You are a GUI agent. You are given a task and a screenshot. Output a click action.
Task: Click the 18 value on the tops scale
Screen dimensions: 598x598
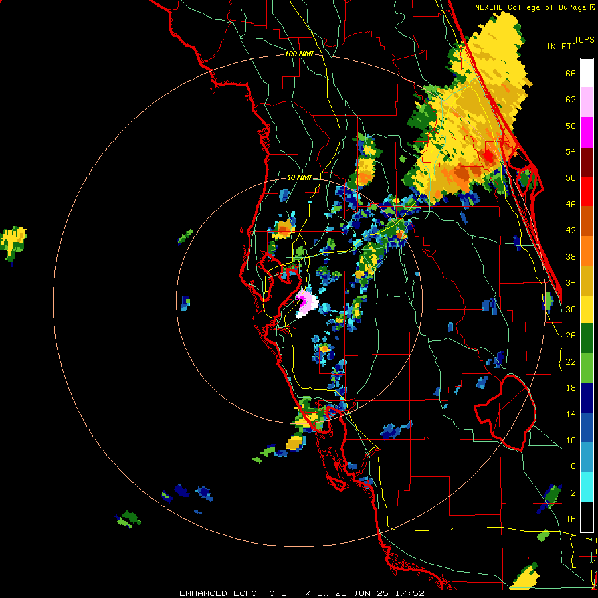pyautogui.click(x=571, y=388)
